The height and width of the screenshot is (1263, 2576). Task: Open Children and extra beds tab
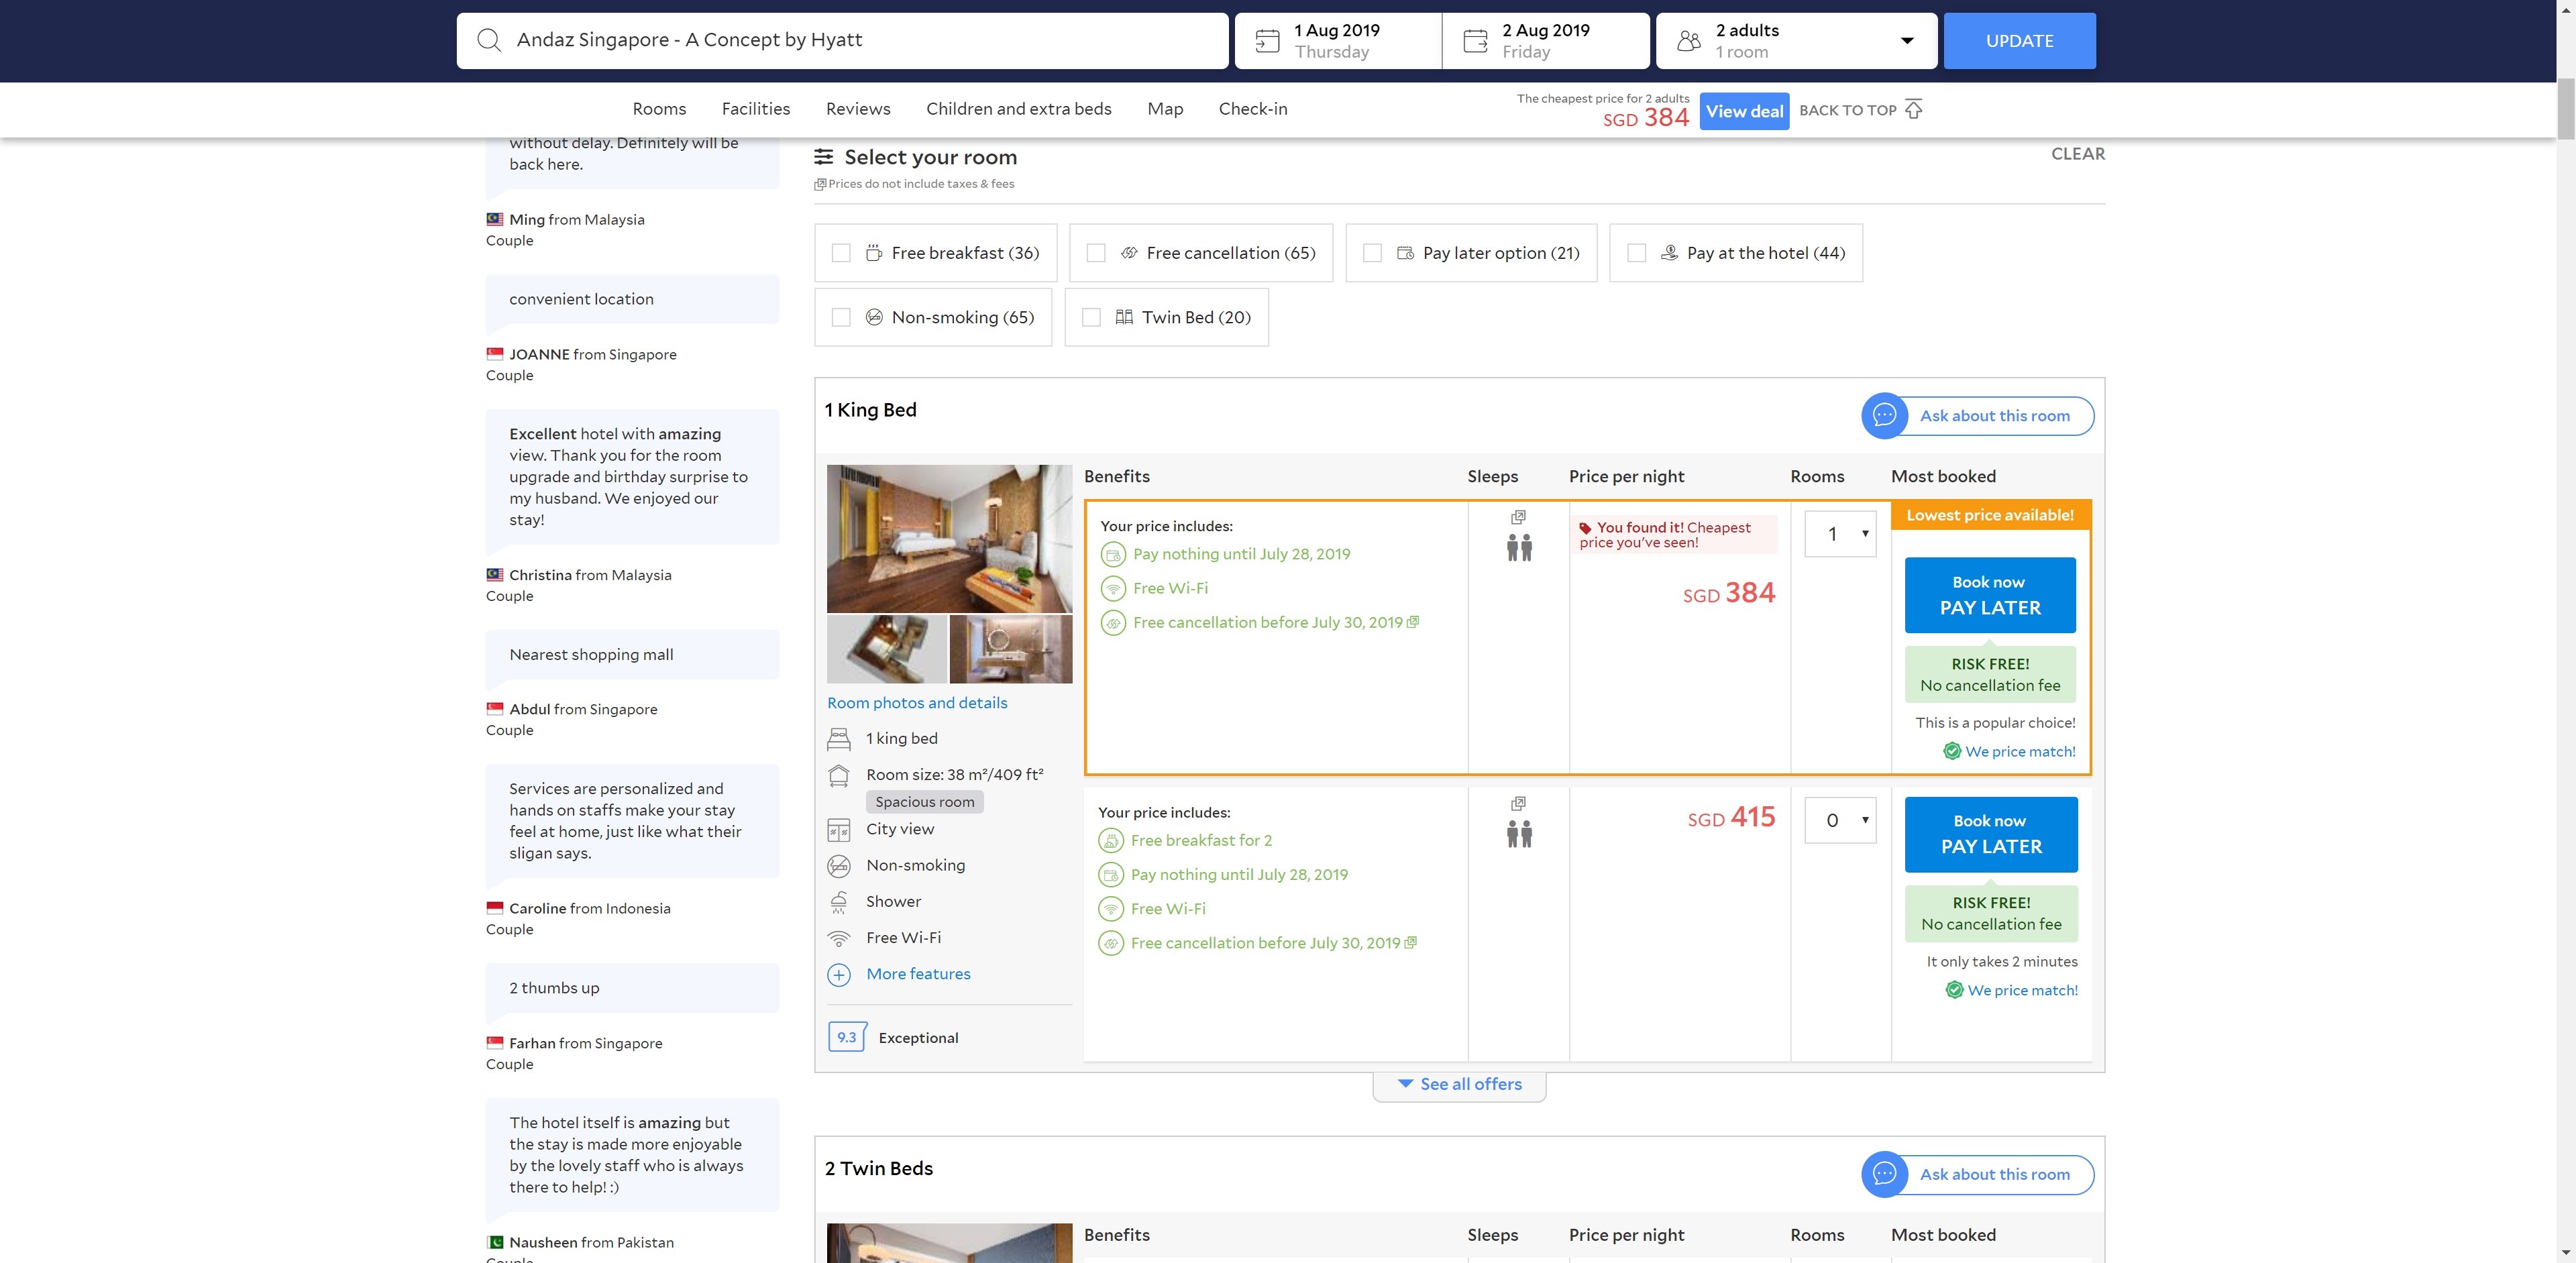(1018, 109)
